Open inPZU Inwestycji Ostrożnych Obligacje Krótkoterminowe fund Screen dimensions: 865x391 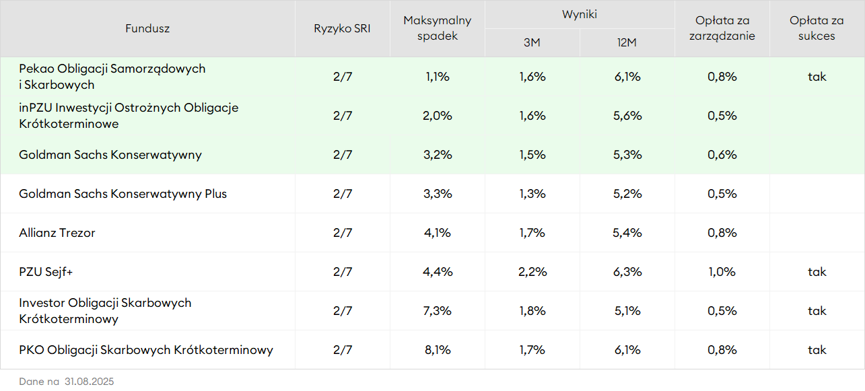tap(129, 116)
